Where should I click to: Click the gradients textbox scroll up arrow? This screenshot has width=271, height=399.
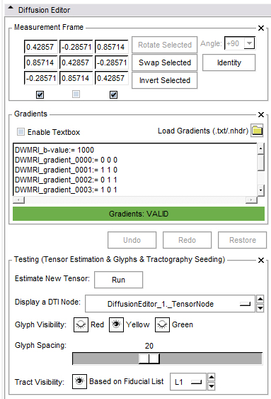click(260, 148)
